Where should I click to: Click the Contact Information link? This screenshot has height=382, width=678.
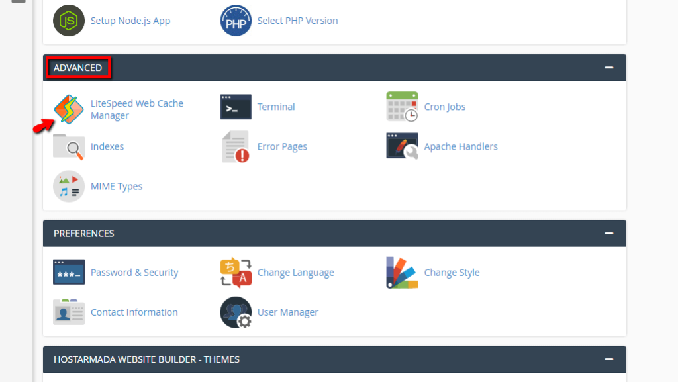134,312
